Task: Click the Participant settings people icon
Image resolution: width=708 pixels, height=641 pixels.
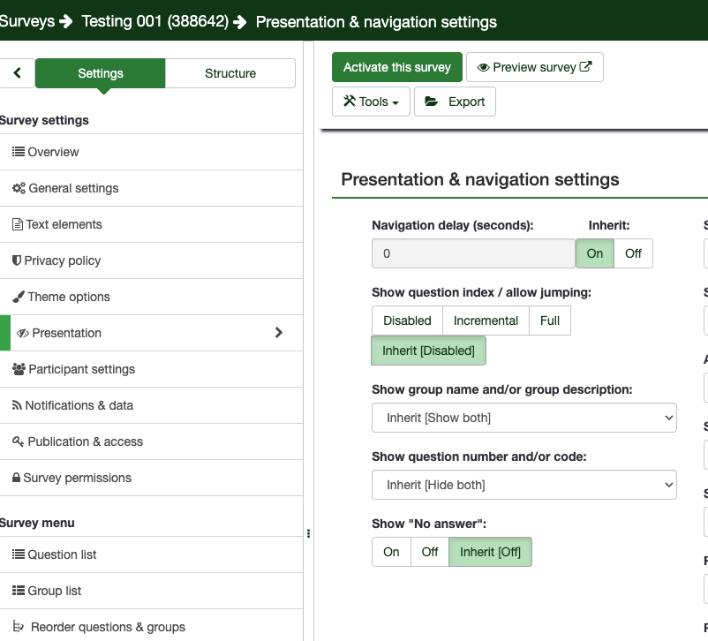Action: coord(19,369)
